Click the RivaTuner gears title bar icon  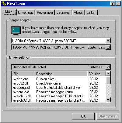click(x=4, y=4)
